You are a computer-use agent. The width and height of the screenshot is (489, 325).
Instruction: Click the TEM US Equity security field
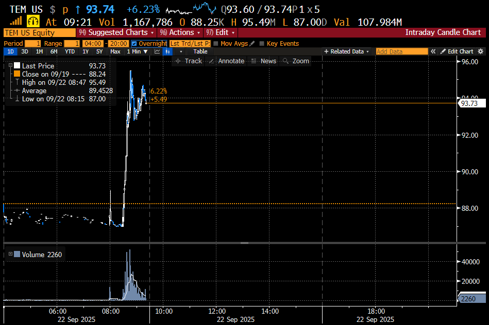(x=40, y=33)
